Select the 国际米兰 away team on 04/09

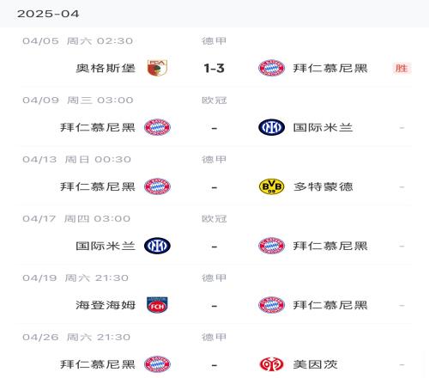(323, 127)
